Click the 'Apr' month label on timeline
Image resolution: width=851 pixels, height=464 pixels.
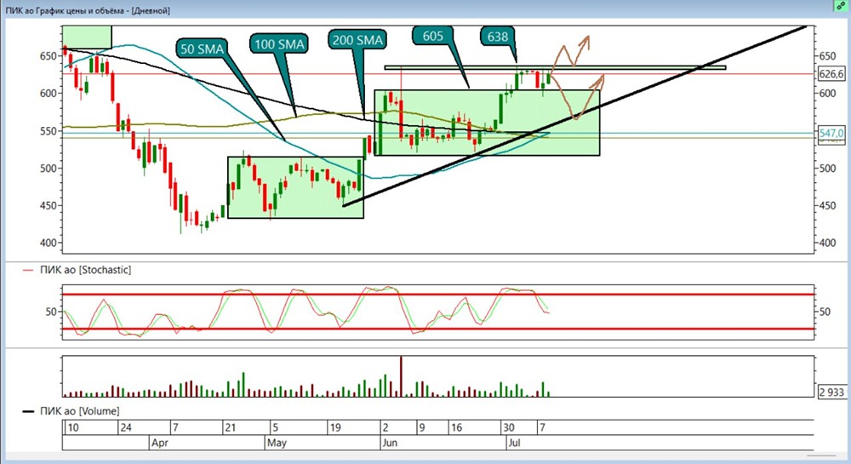160,443
